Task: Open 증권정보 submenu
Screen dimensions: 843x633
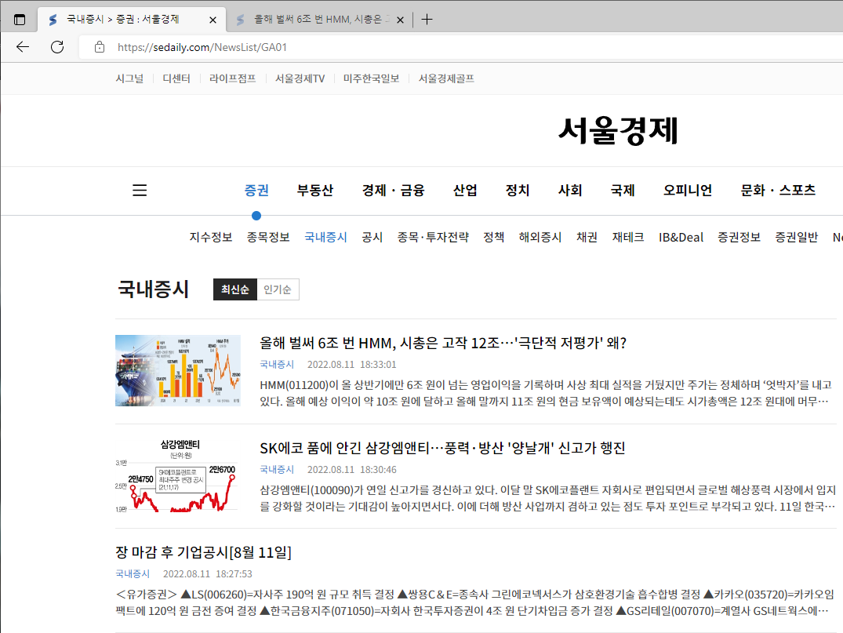Action: (x=739, y=237)
